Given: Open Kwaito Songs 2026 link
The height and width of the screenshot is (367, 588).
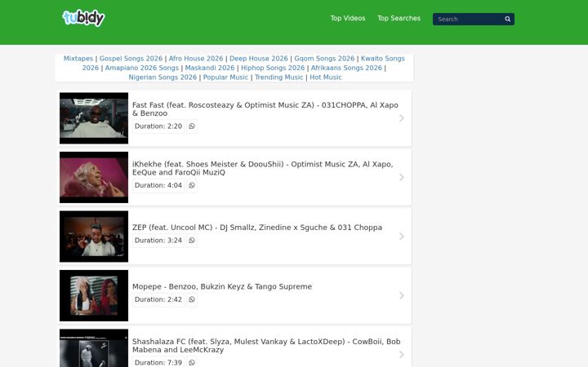Looking at the screenshot, I should pos(382,59).
